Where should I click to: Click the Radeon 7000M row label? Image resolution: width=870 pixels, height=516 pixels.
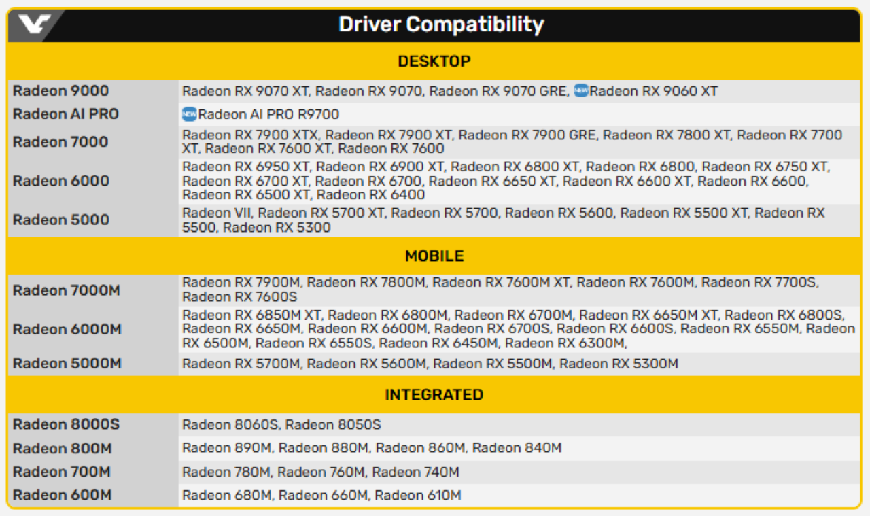pos(67,290)
